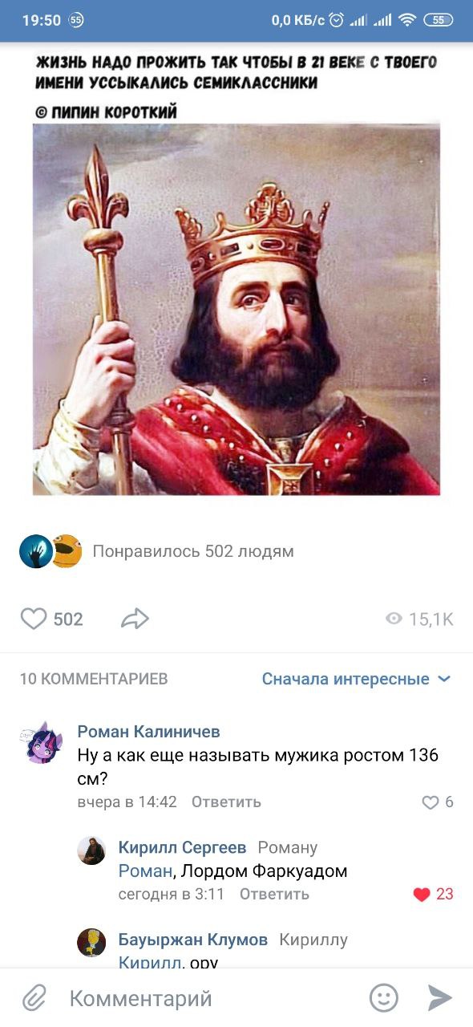This screenshot has width=473, height=1027.
Task: Open the Роман Калиничев profile name link
Action: (x=148, y=731)
